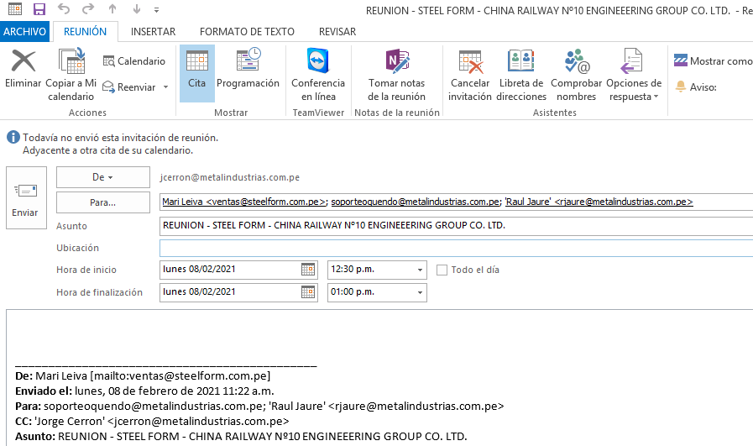Expand Opciones de respuesta menu
This screenshot has height=446, width=753.
[x=634, y=75]
